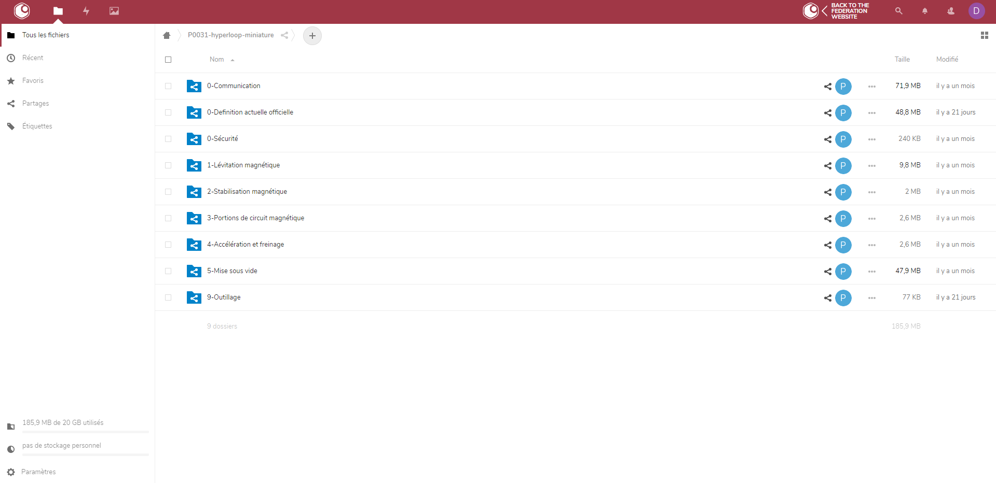996x483 pixels.
Task: Sort files by the Nom column header
Action: (x=217, y=60)
